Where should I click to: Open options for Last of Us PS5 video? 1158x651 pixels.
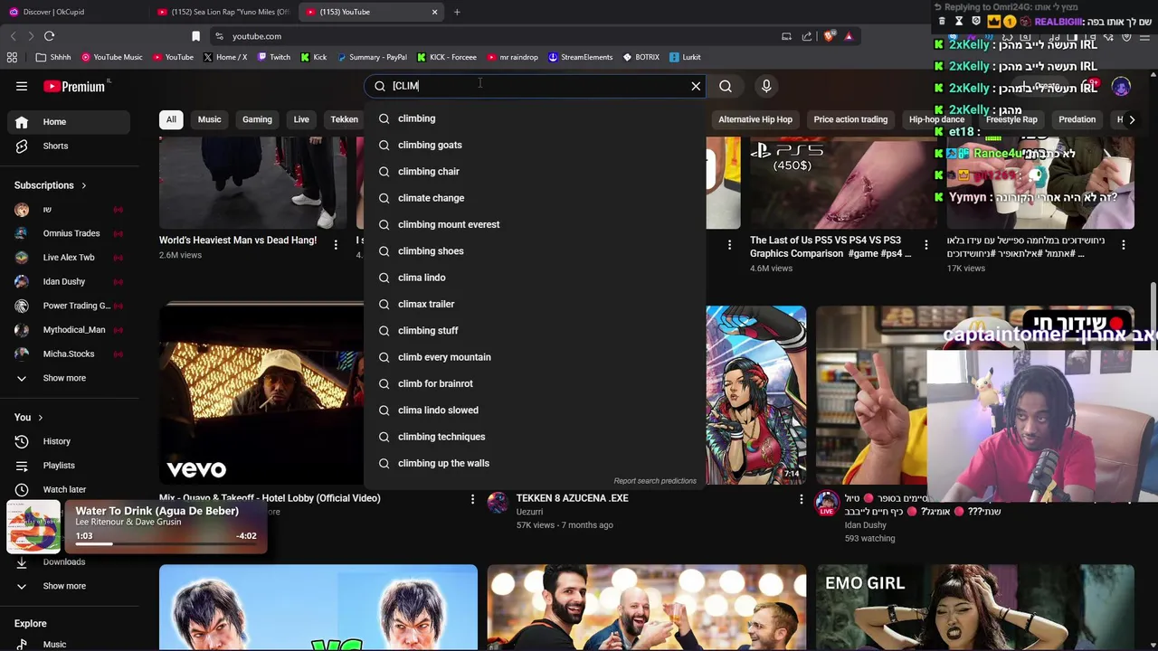click(925, 244)
